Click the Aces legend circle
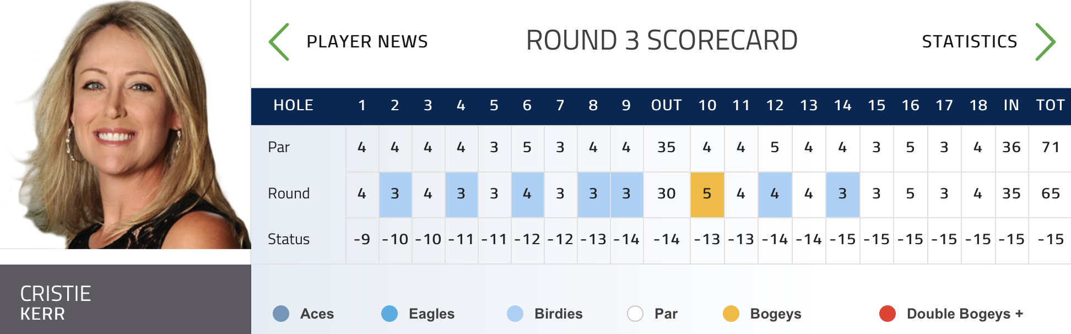Viewport: 1071px width, 334px height. click(281, 314)
